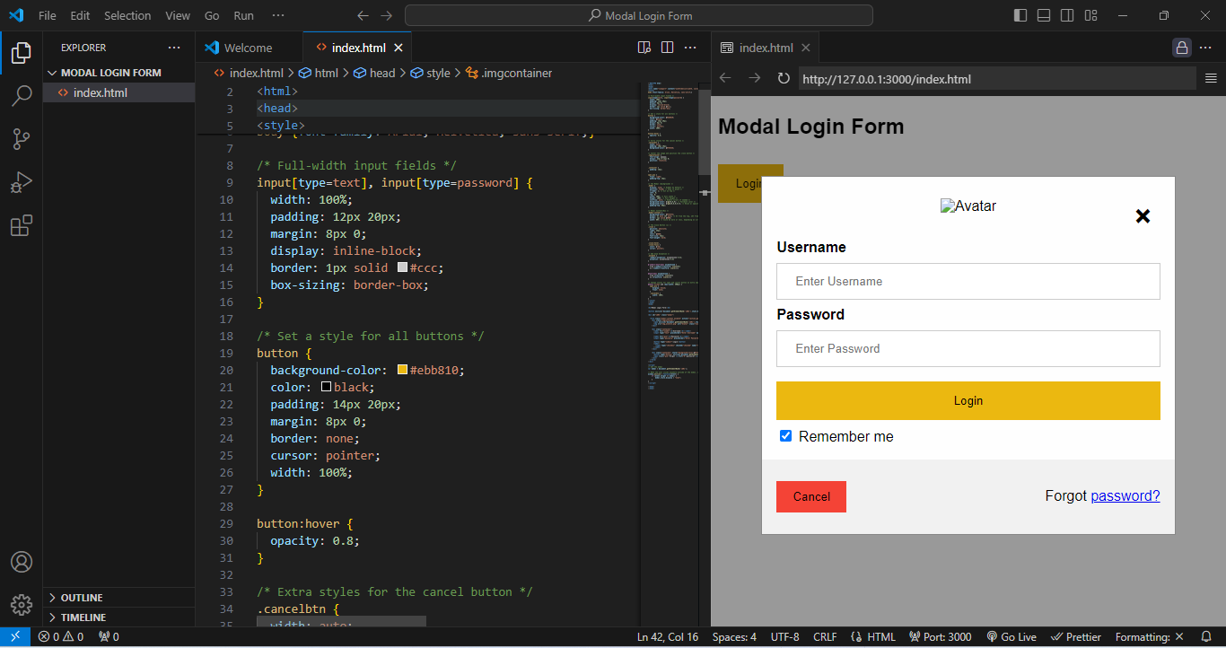Reload the preview page
Image resolution: width=1226 pixels, height=648 pixels.
784,78
